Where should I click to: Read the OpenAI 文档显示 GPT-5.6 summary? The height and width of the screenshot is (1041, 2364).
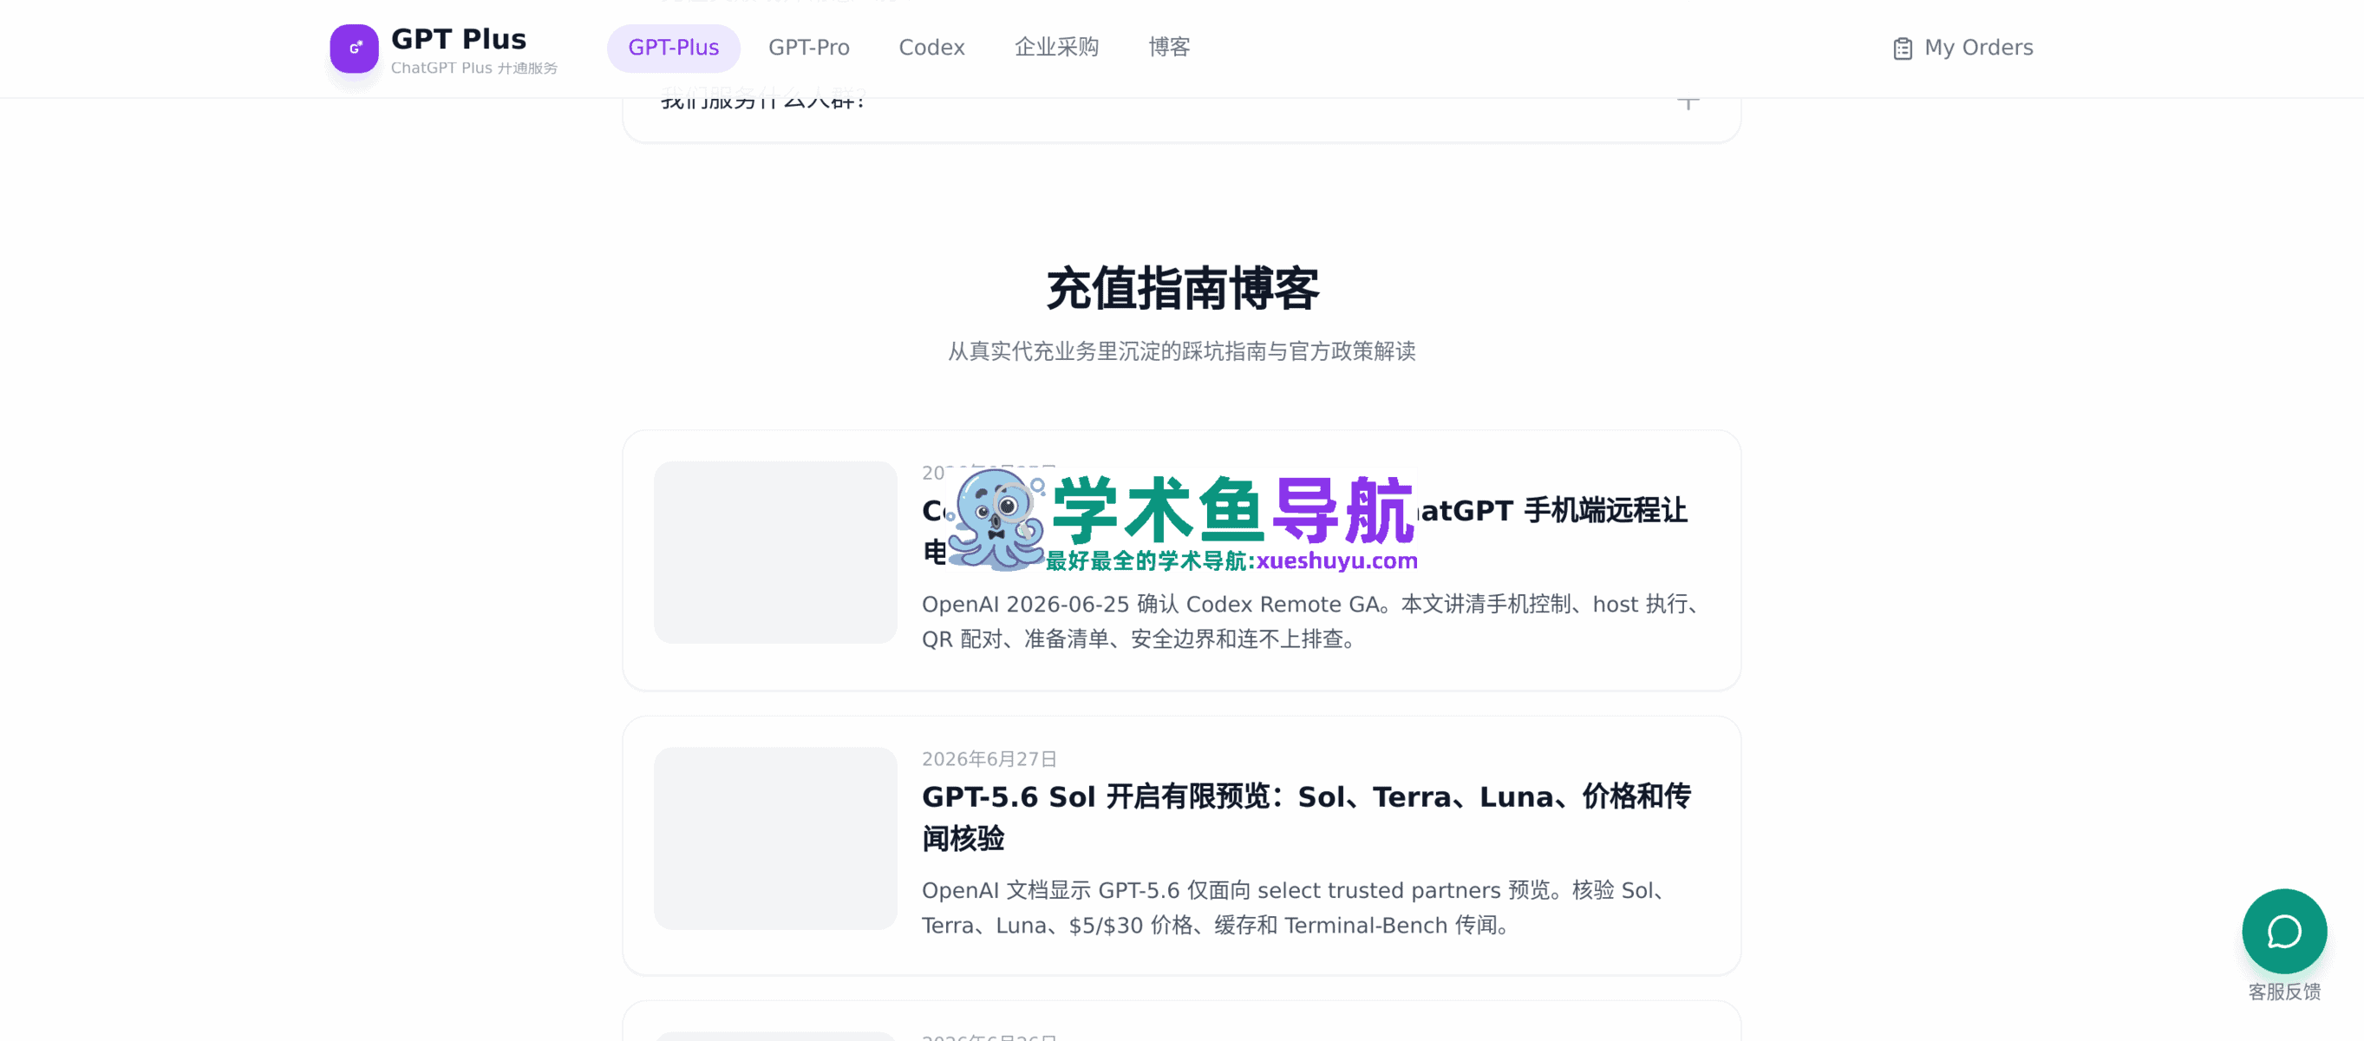point(1295,908)
